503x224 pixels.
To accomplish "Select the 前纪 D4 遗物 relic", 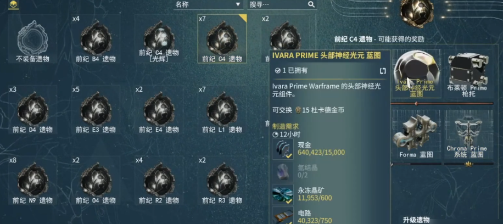I will tap(32, 110).
